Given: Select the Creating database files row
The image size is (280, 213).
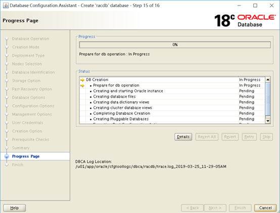Looking at the screenshot, I should pos(172,97).
